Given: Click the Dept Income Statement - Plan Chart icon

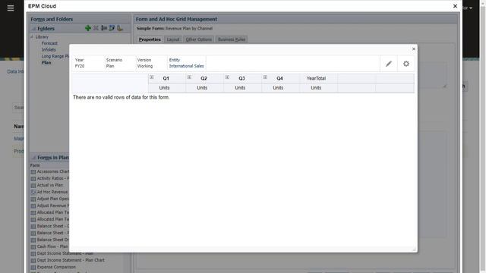Looking at the screenshot, I should coord(33,260).
